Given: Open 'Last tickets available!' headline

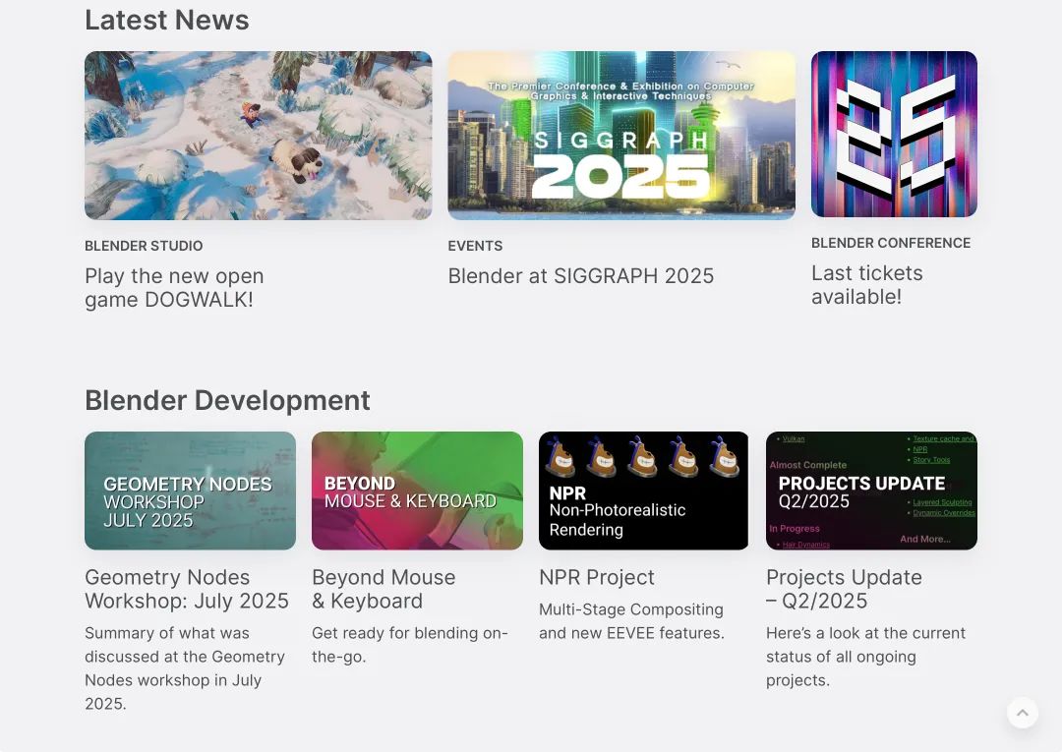Looking at the screenshot, I should click(x=867, y=285).
